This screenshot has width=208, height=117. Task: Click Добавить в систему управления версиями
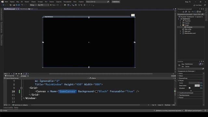(x=168, y=110)
